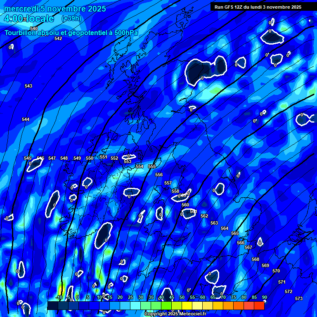Select the 573 contour label
Screen dimensions: 317x317
pyautogui.click(x=299, y=298)
